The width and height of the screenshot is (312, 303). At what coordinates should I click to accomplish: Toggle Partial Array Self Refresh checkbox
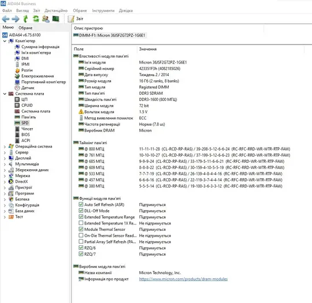[81, 242]
